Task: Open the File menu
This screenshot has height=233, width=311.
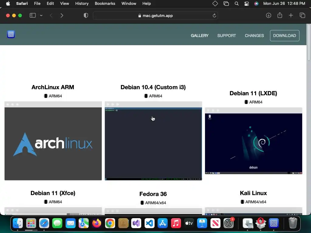Action: pos(37,4)
